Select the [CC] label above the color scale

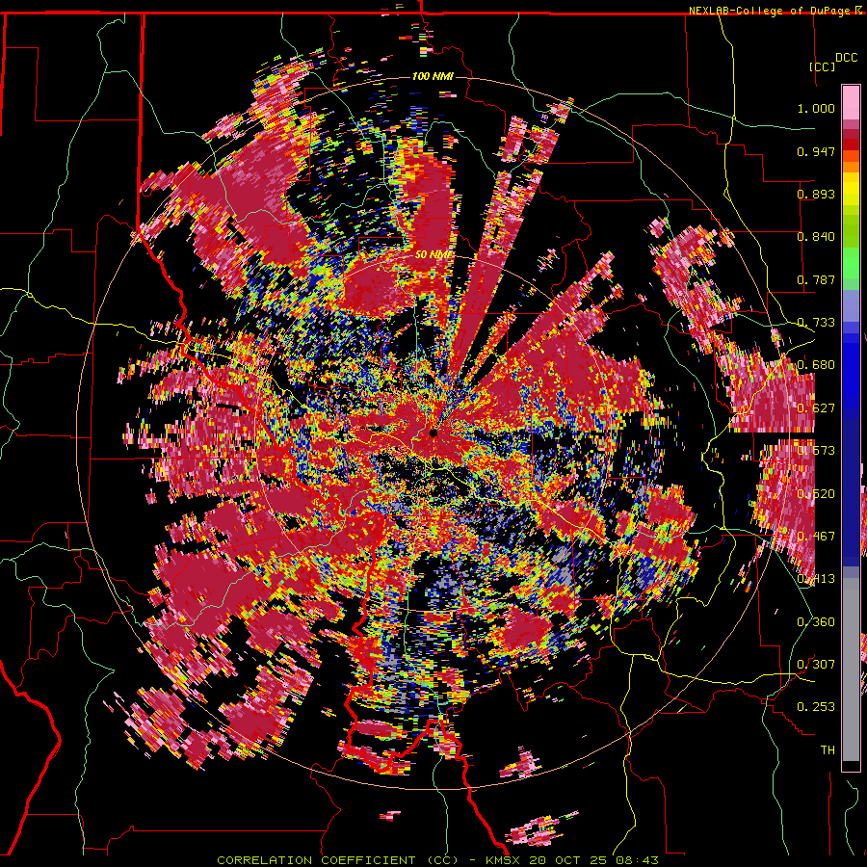coord(822,66)
